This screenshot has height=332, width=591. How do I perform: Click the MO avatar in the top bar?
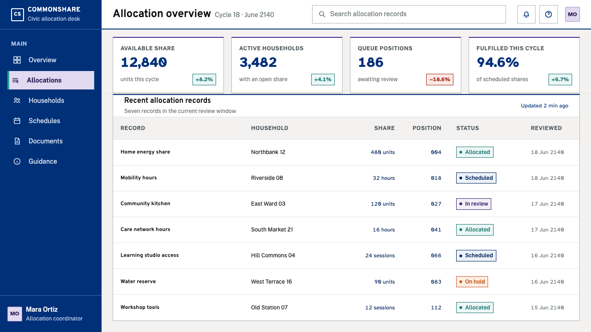(x=573, y=14)
